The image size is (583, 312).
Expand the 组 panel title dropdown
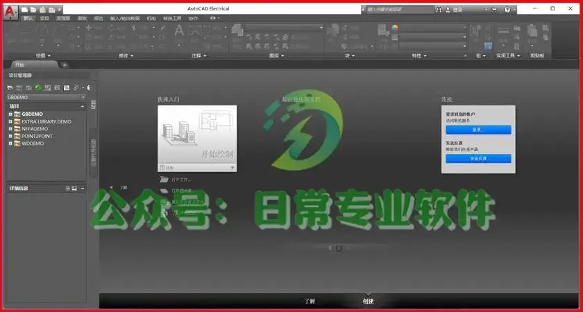(x=481, y=55)
